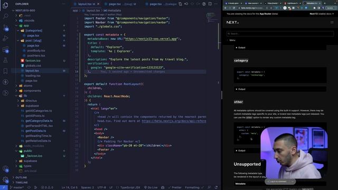Screen dimensions: 338x190
Task: Open the Bookmarks view in the activity bar
Action: click(5, 71)
